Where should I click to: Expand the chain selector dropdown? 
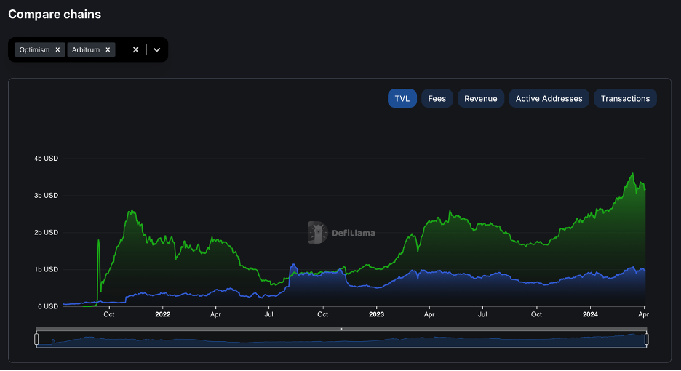tap(156, 49)
